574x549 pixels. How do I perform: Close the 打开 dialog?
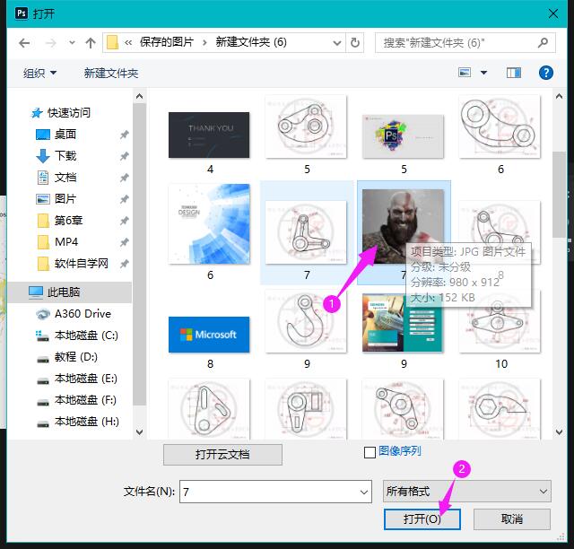pos(553,13)
